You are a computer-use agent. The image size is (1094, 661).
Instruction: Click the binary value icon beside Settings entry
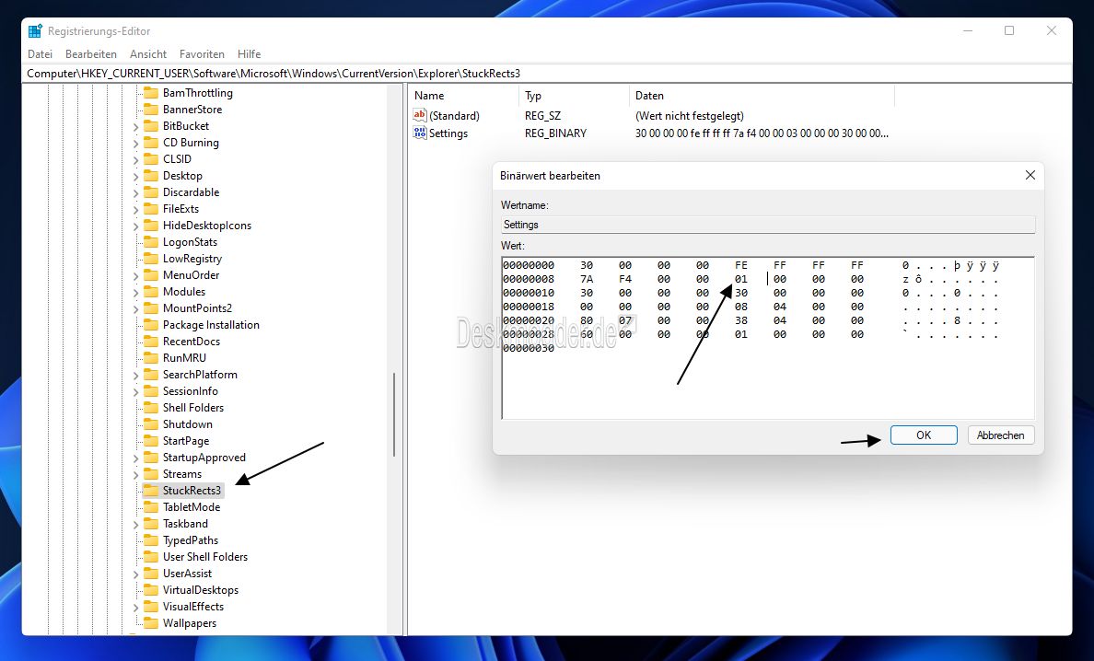tap(419, 133)
